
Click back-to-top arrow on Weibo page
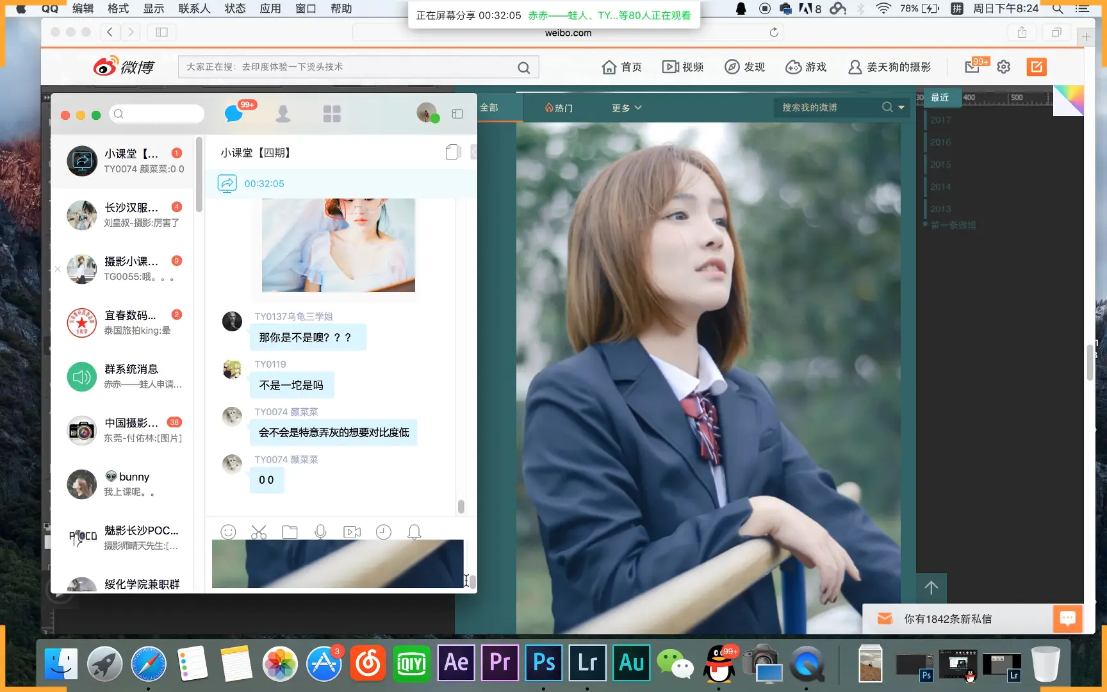pyautogui.click(x=931, y=588)
